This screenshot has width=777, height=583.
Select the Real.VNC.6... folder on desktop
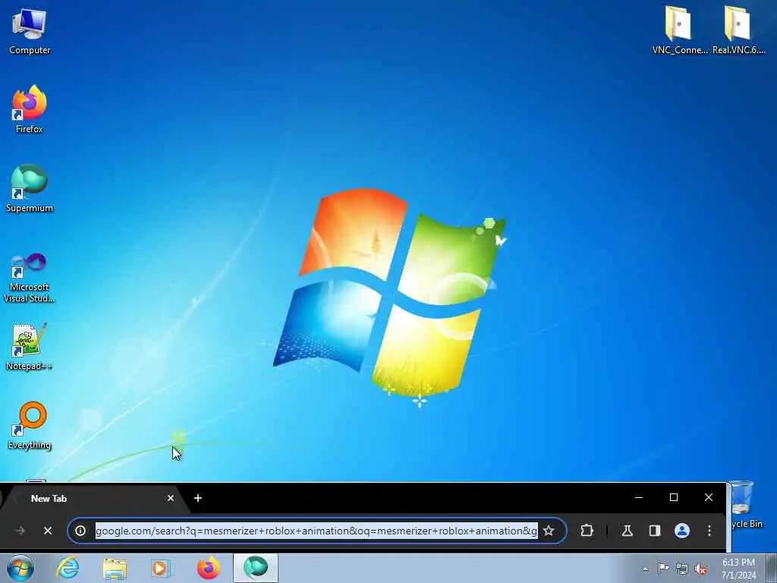pos(738,30)
